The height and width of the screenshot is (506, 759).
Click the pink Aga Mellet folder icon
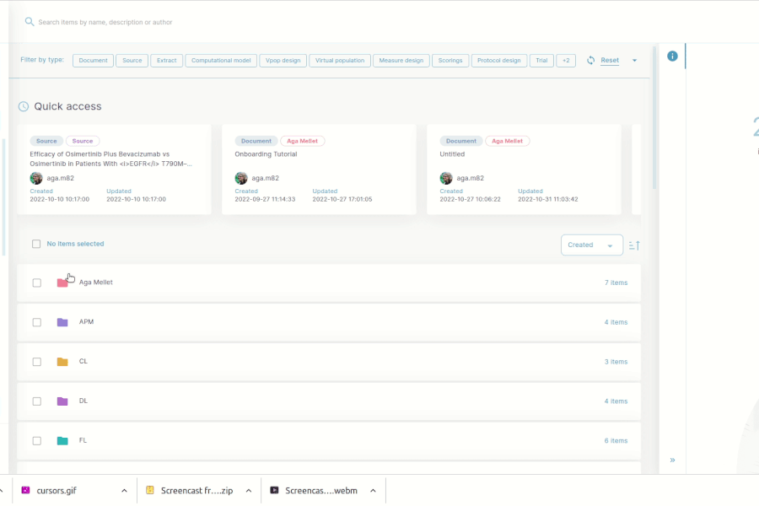pos(62,283)
